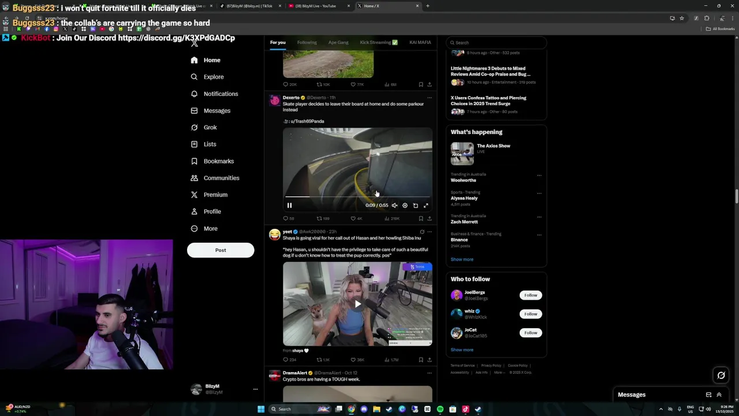Play the Shaya video thumbnail
The width and height of the screenshot is (739, 416).
[357, 304]
